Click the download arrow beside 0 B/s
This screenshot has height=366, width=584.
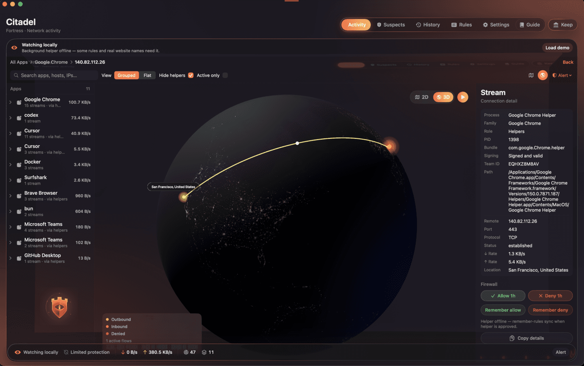coord(123,352)
